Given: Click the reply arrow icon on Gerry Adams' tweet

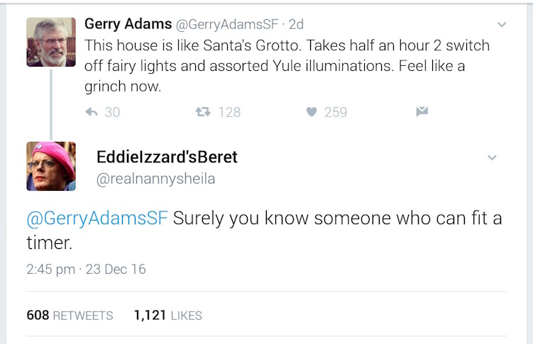Looking at the screenshot, I should (x=91, y=112).
